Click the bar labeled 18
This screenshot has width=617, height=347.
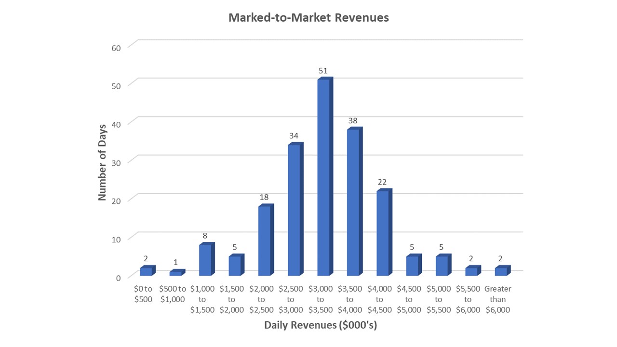pos(264,240)
